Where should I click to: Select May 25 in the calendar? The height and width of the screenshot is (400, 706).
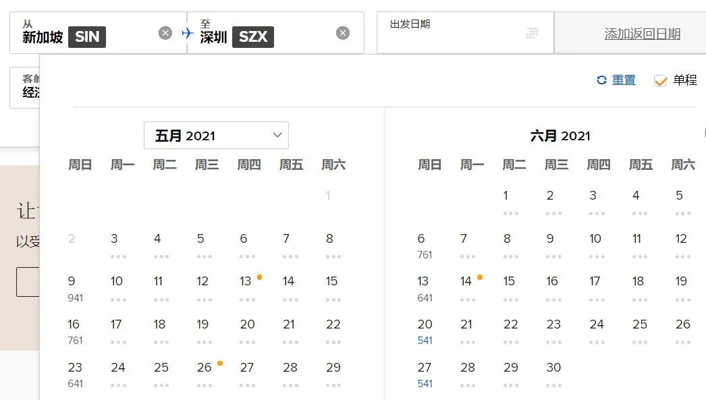click(x=161, y=374)
